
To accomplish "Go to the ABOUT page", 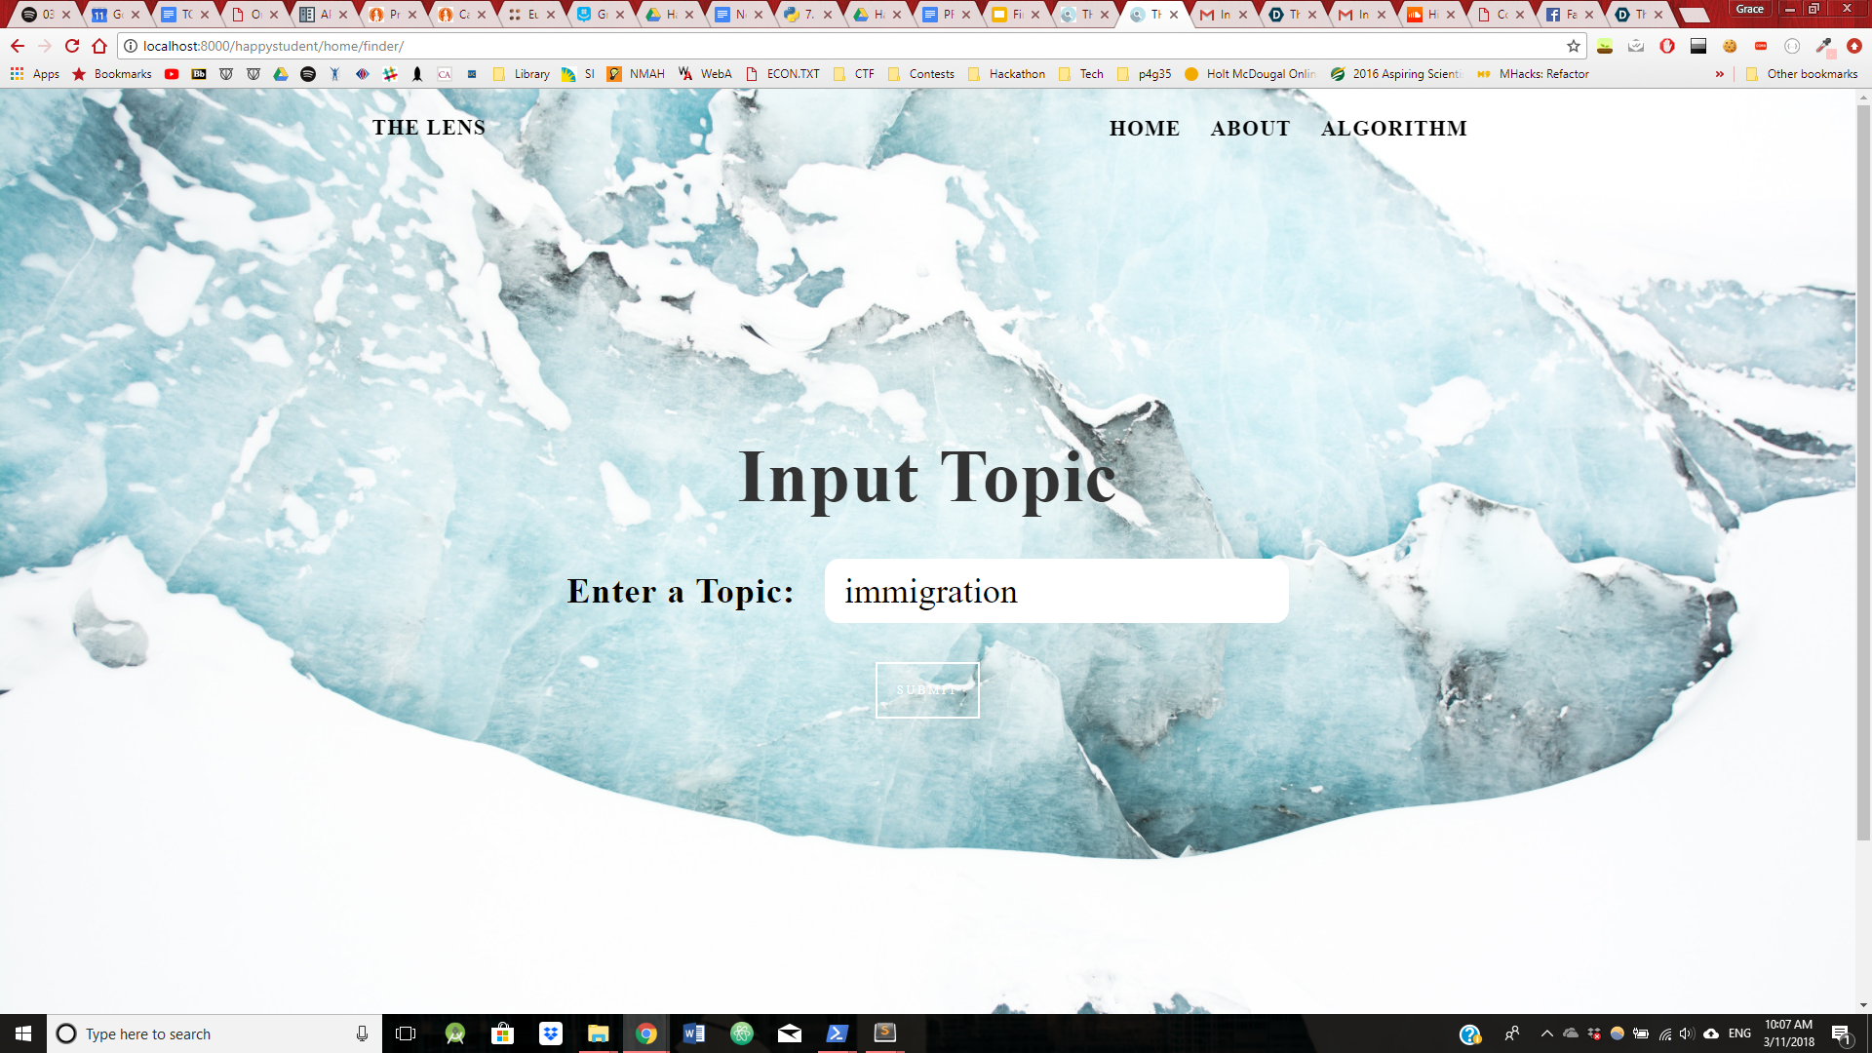I will pyautogui.click(x=1250, y=129).
